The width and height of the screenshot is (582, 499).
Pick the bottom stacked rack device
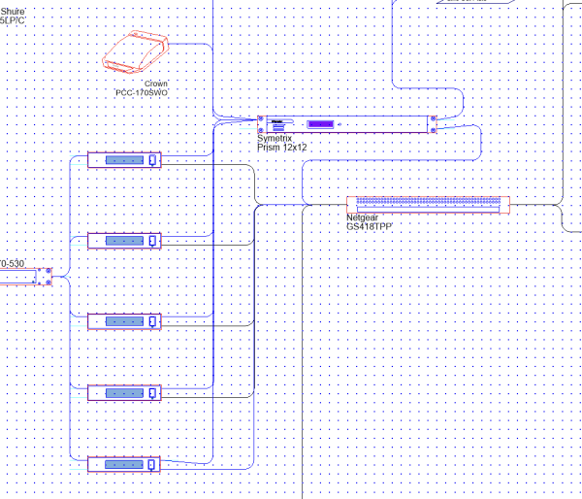125,465
